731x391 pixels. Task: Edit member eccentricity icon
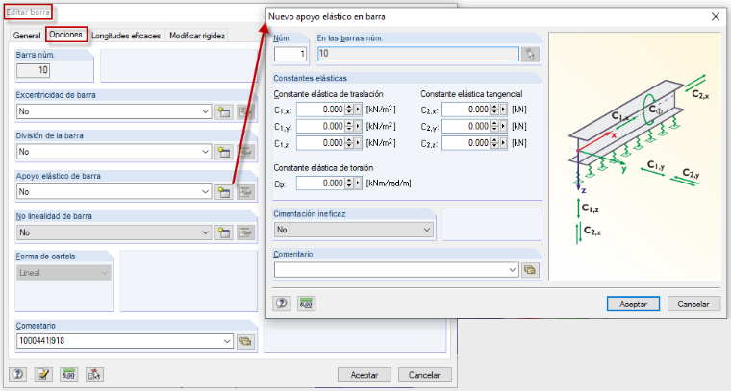(x=245, y=111)
